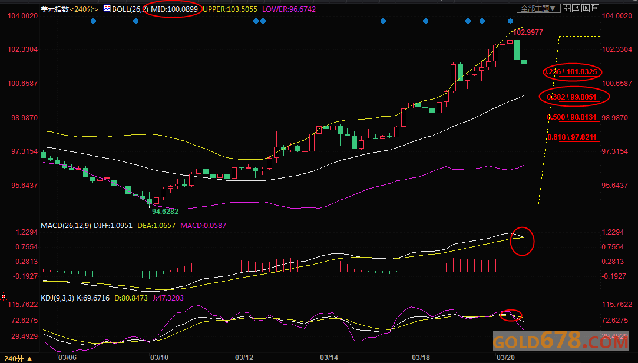
Task: Click the D:80.8473 value
Action: click(131, 298)
